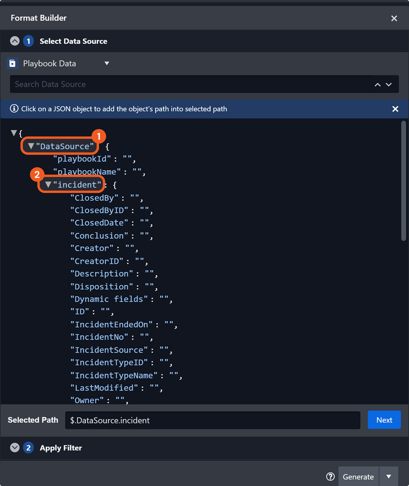
Task: Expand the Apply Filter step
Action: click(15, 448)
